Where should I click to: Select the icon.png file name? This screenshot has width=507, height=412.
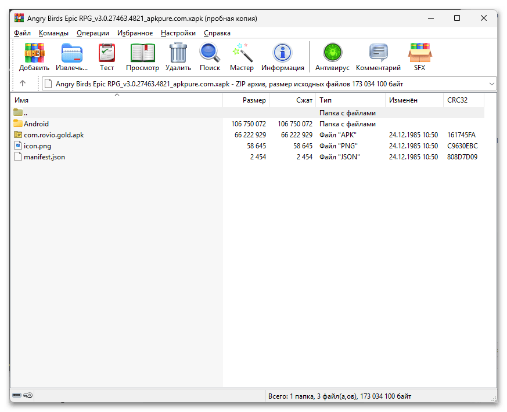pyautogui.click(x=37, y=146)
